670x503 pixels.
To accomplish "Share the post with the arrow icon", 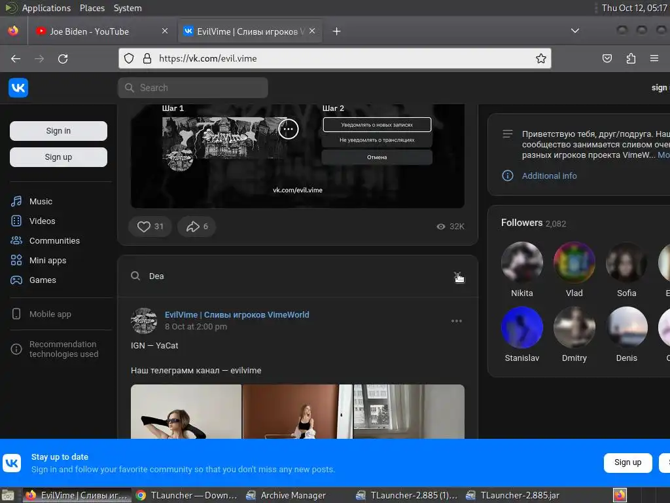I will [x=196, y=226].
